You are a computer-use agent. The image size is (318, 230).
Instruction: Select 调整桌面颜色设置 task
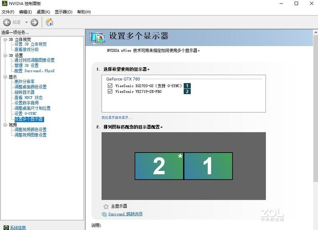pos(31,87)
